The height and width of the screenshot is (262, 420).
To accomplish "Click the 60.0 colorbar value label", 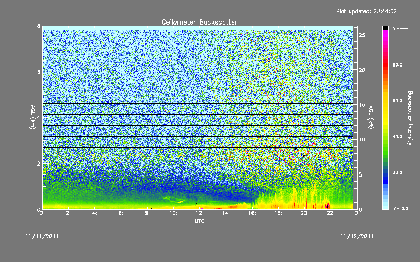I will [x=397, y=101].
